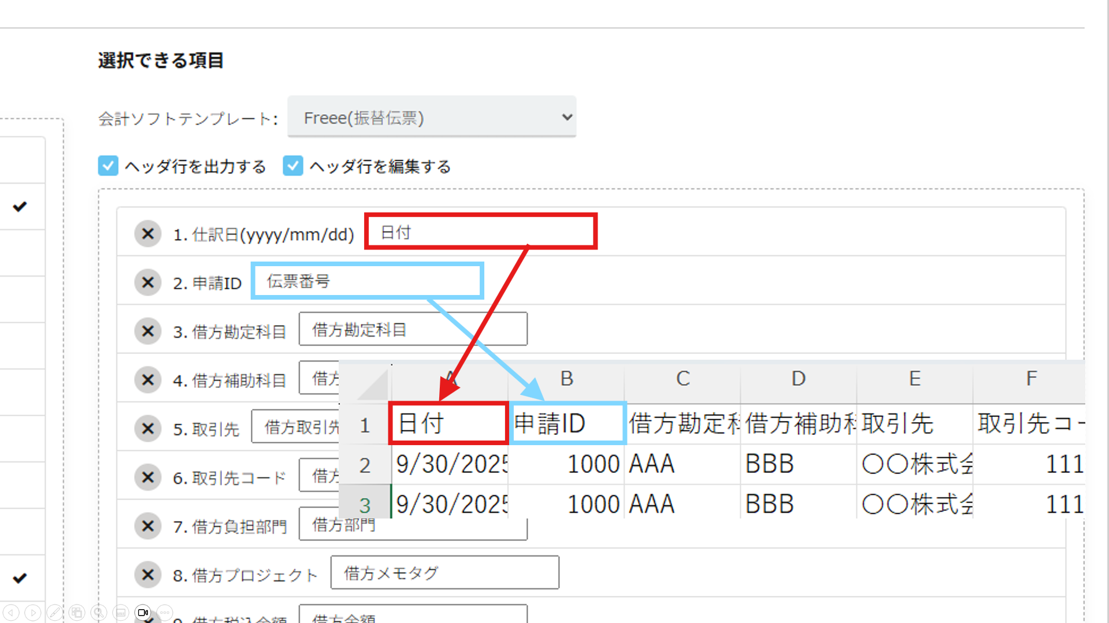Select cell B1 containing 申請ID
This screenshot has width=1109, height=623.
[x=567, y=424]
